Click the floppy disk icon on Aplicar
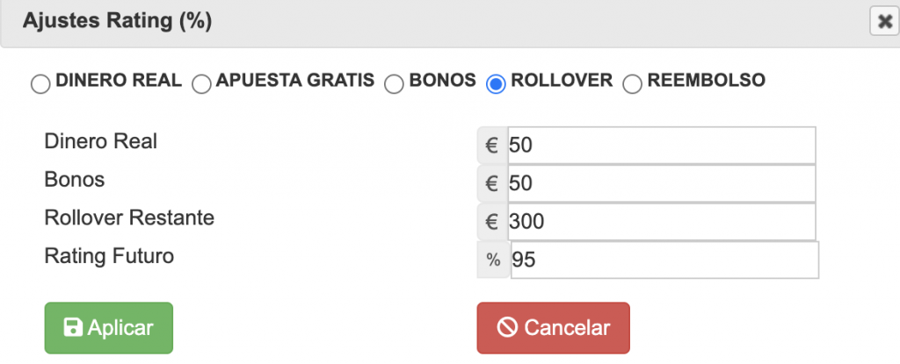Screen dimensions: 900x364 [73, 328]
